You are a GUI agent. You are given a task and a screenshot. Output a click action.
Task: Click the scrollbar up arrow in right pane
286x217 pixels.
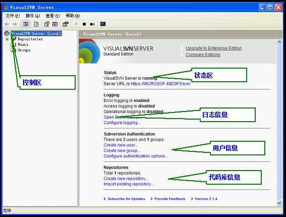(x=279, y=42)
